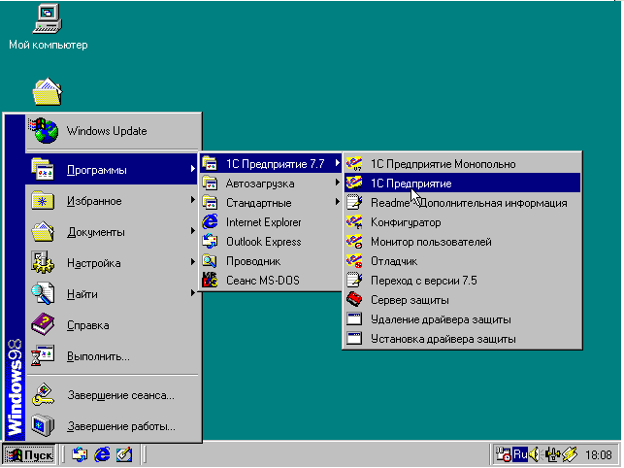Open the Настройка menu item

pos(113,263)
